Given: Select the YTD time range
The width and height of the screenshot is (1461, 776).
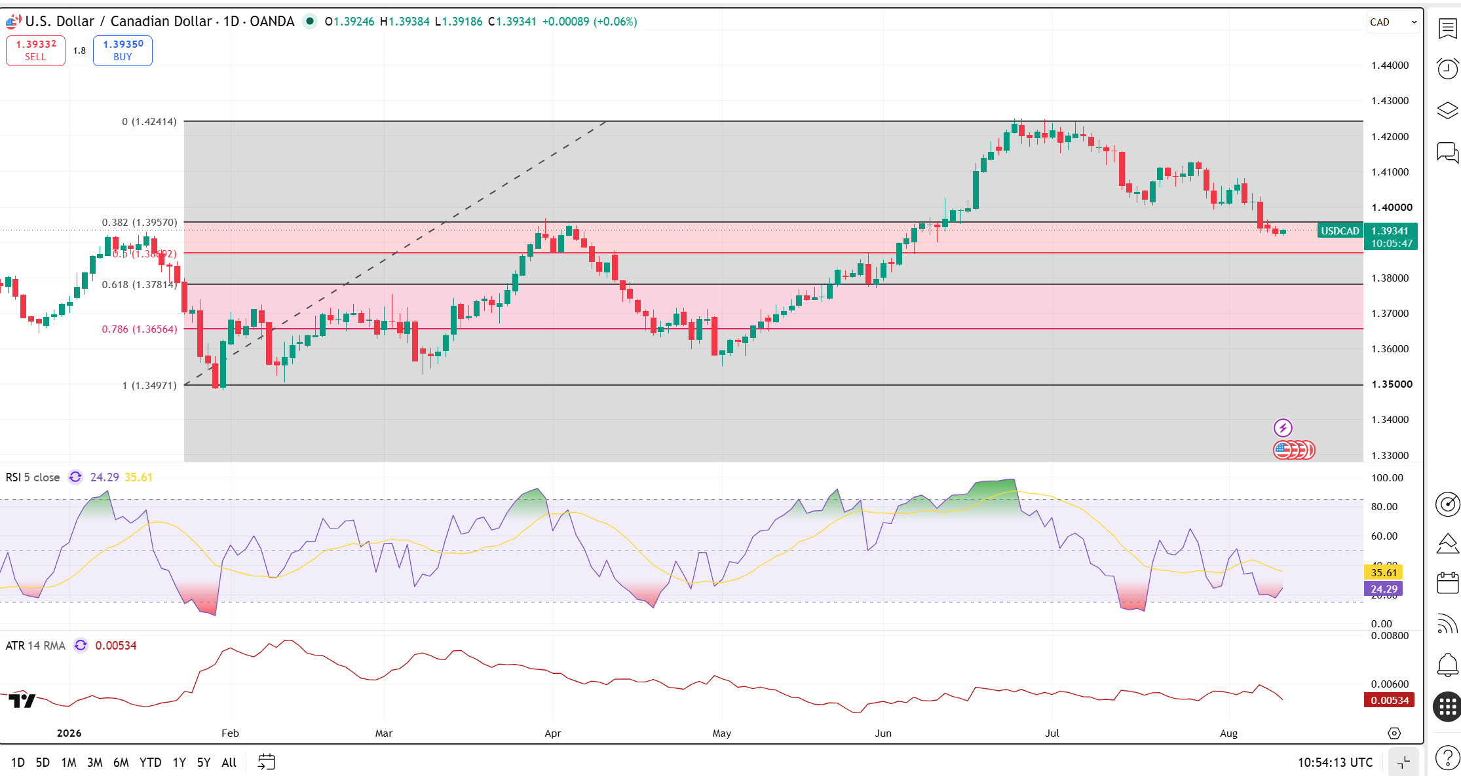Looking at the screenshot, I should click(151, 762).
